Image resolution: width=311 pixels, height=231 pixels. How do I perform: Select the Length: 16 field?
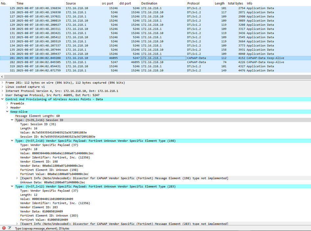pyautogui.click(x=29, y=128)
